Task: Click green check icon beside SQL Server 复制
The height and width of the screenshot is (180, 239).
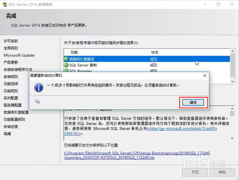Action: point(66,65)
